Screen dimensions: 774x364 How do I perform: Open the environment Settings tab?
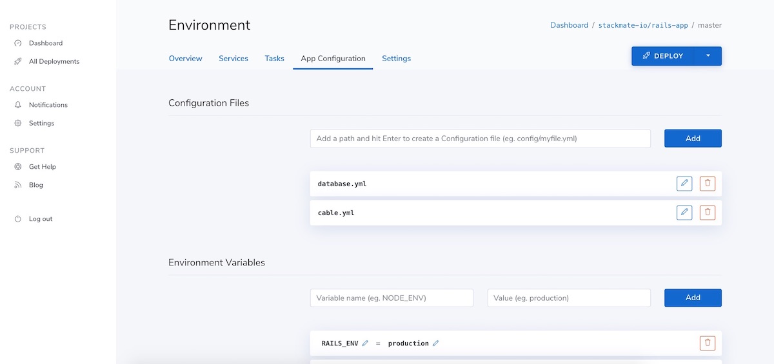click(396, 58)
